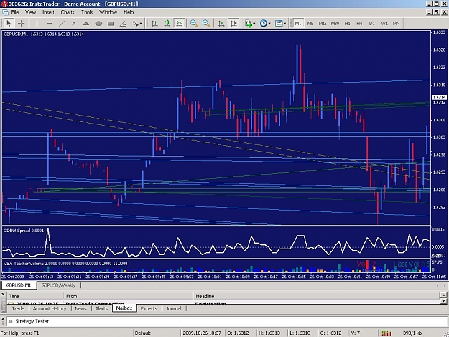Select the H1 timeframe
The height and width of the screenshot is (337, 449).
[x=347, y=24]
